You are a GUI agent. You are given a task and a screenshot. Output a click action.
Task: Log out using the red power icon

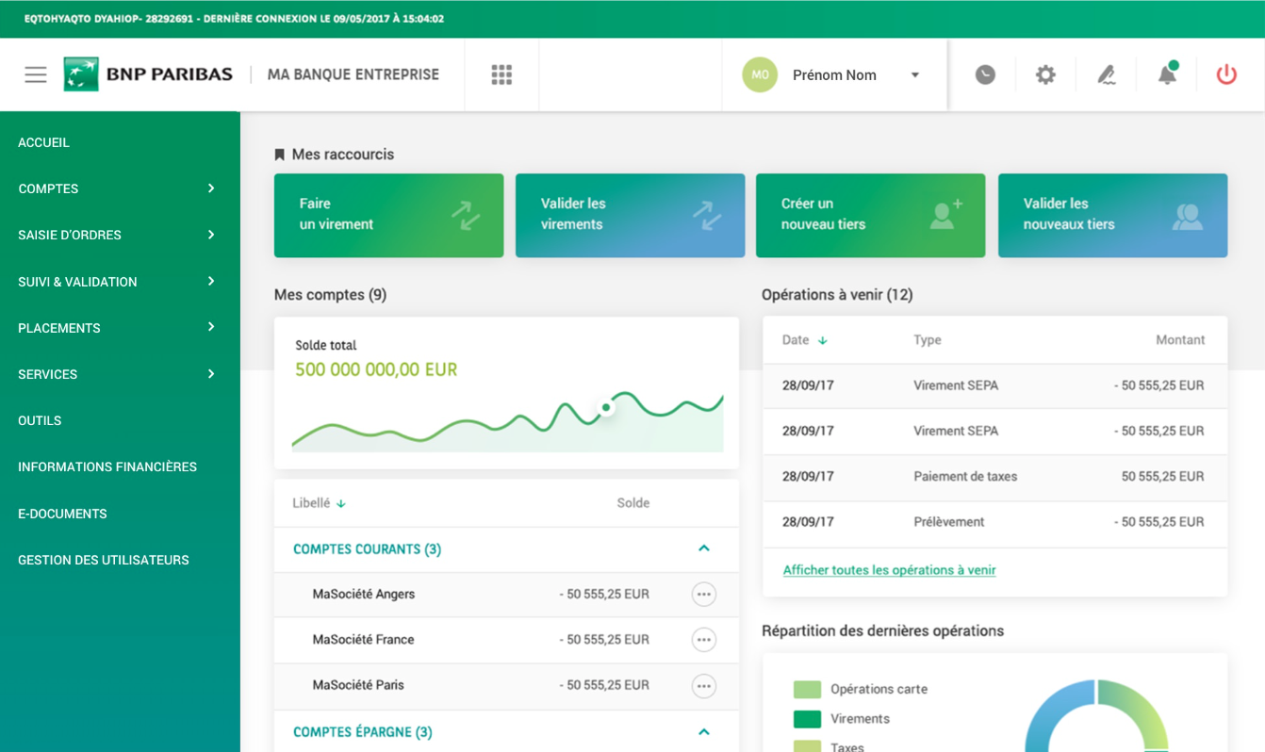click(1226, 74)
